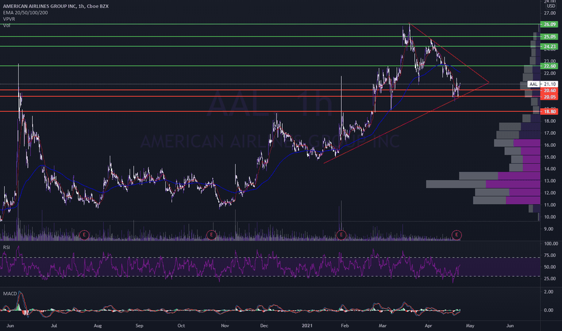
Task: Click the 2021 label on time axis
Action: coord(307,326)
